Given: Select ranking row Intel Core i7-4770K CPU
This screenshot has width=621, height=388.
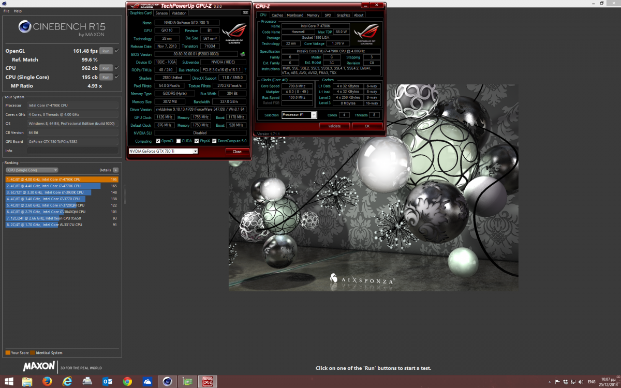Looking at the screenshot, I should 62,186.
